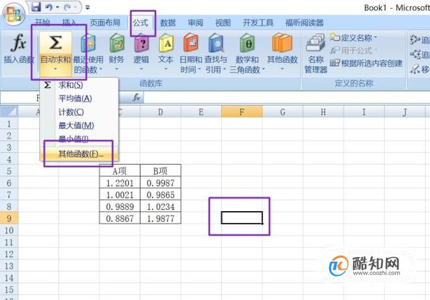Select the cell with value 0.8867
This screenshot has height=300, width=430.
click(x=120, y=218)
